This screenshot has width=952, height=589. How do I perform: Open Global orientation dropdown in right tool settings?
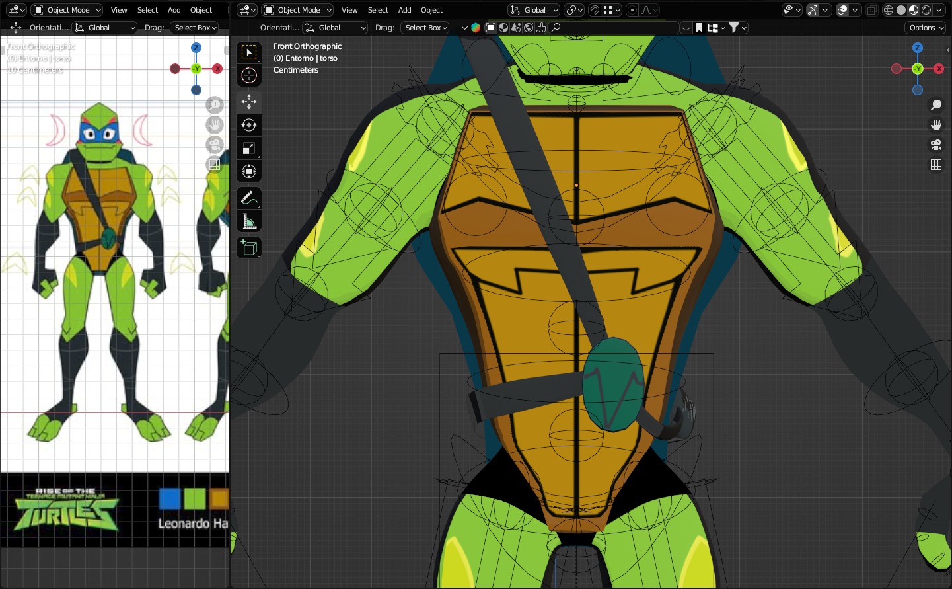click(335, 28)
